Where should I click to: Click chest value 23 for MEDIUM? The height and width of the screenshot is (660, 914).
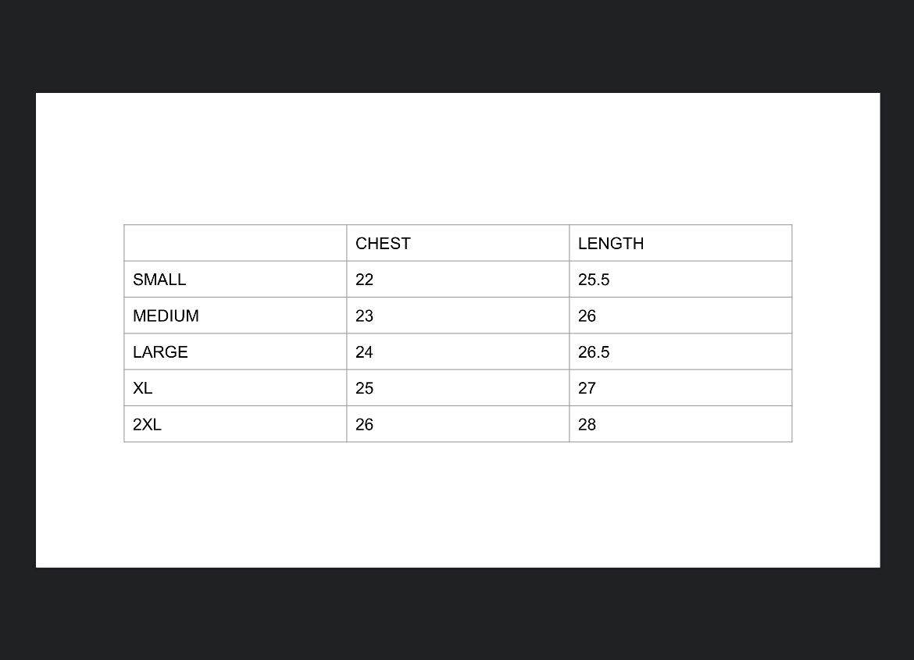point(365,316)
